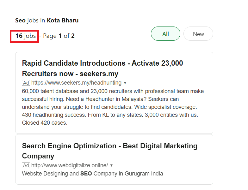Open the Search Engine Optimization ad headline
The image size is (248, 190).
pos(109,151)
